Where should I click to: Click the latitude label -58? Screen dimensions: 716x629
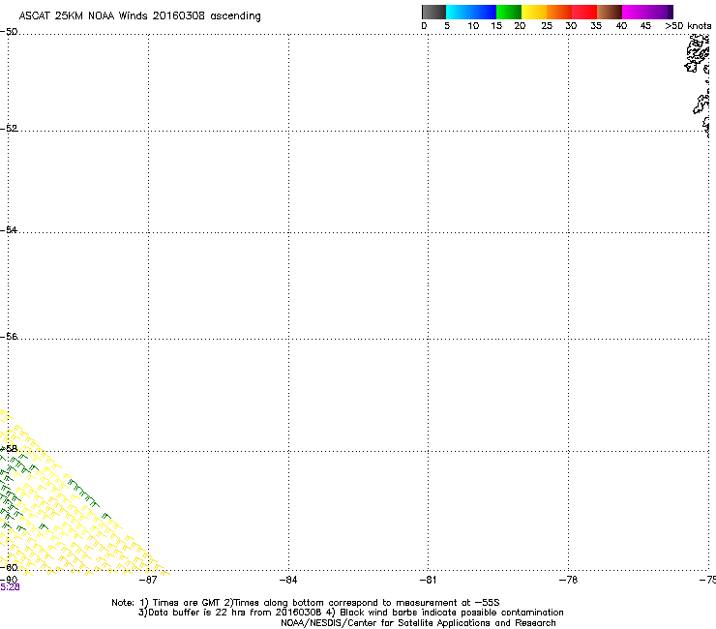pyautogui.click(x=9, y=449)
